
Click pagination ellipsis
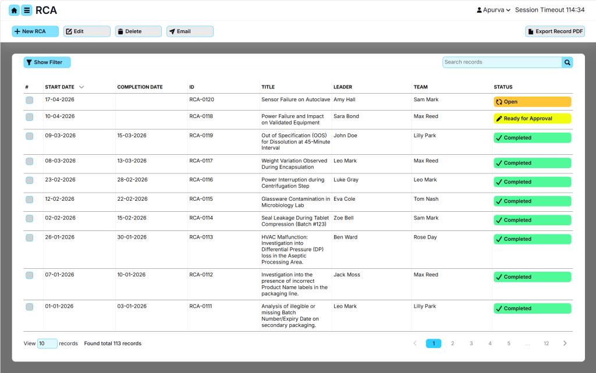coord(527,343)
